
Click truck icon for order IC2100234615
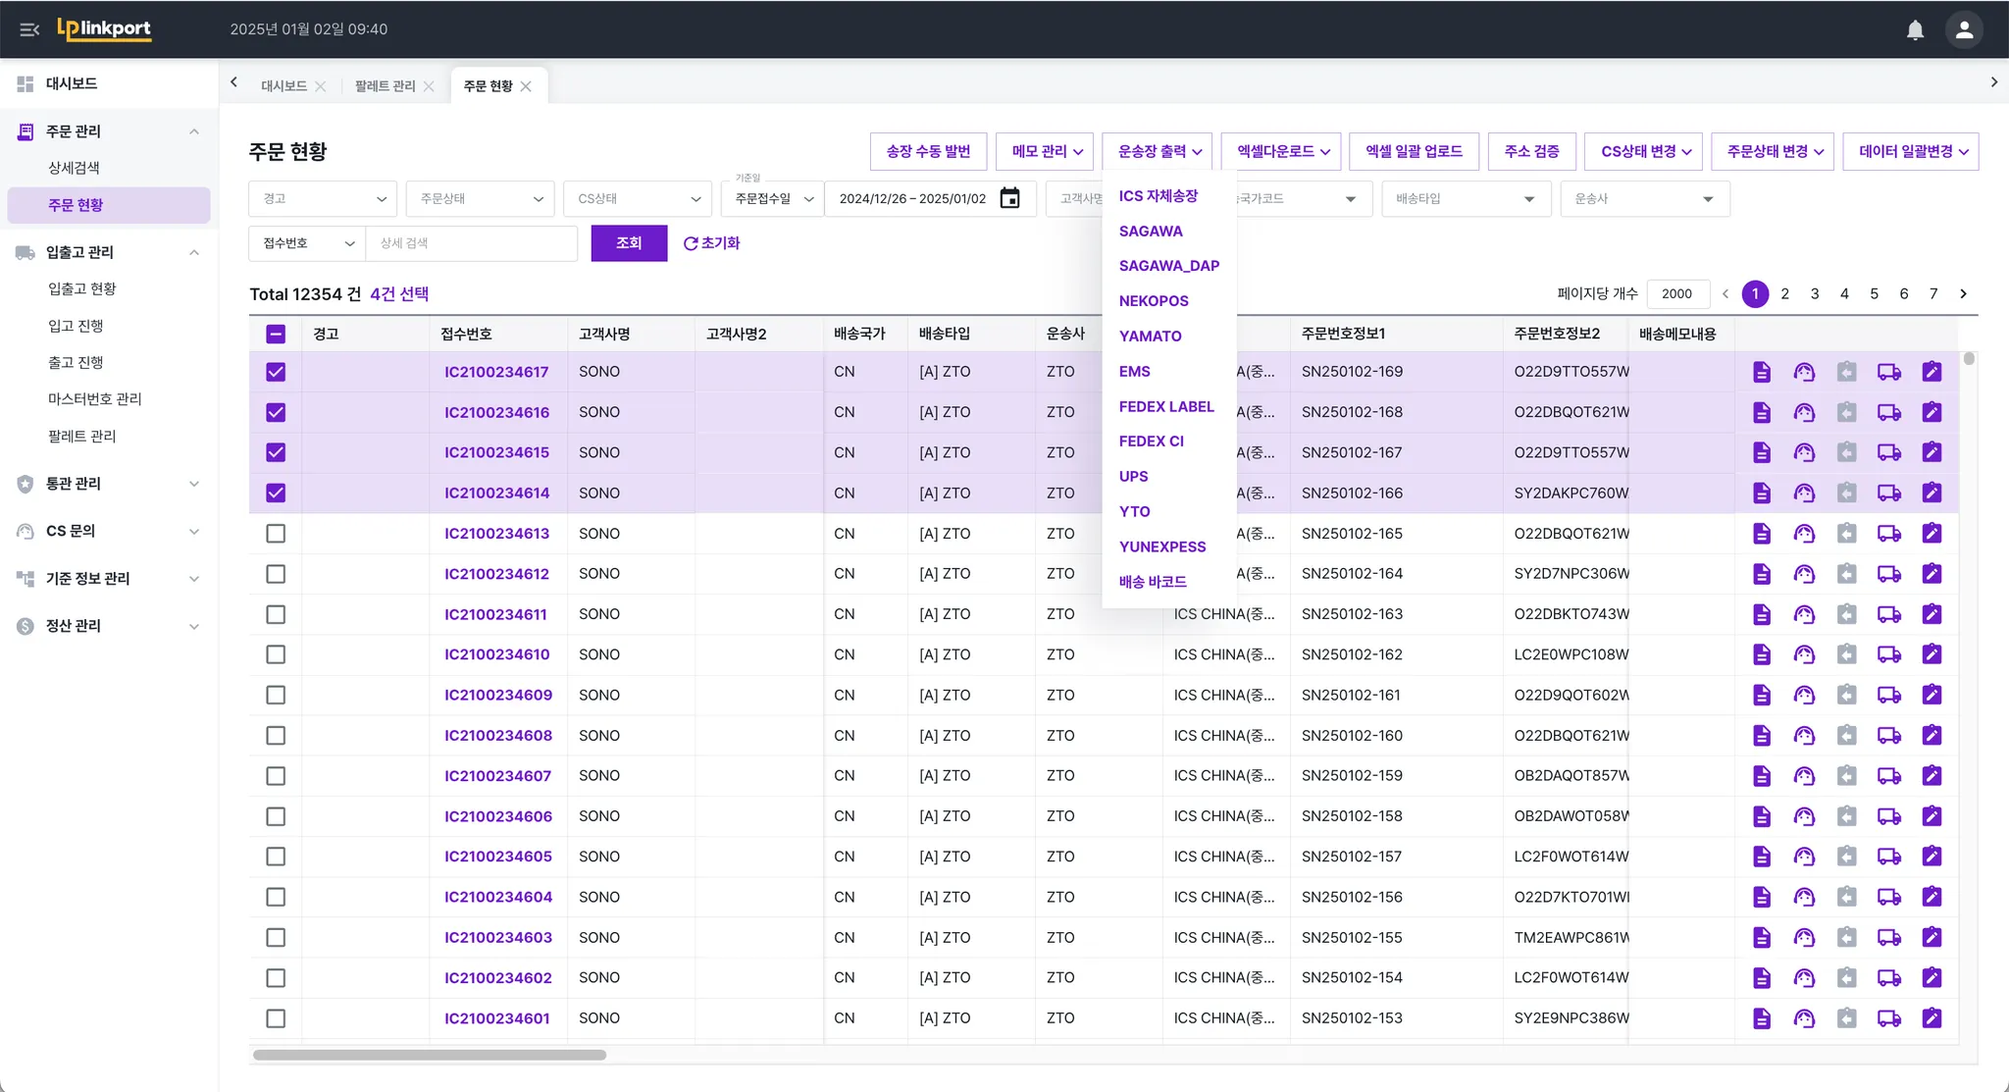click(1888, 452)
